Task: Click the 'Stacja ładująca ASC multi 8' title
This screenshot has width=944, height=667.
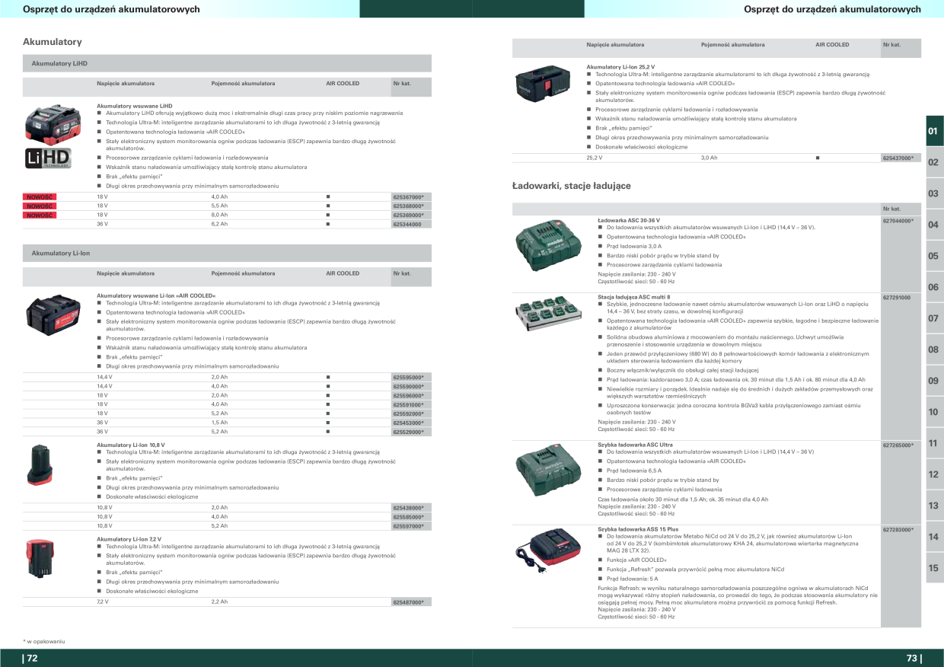Action: 634,297
